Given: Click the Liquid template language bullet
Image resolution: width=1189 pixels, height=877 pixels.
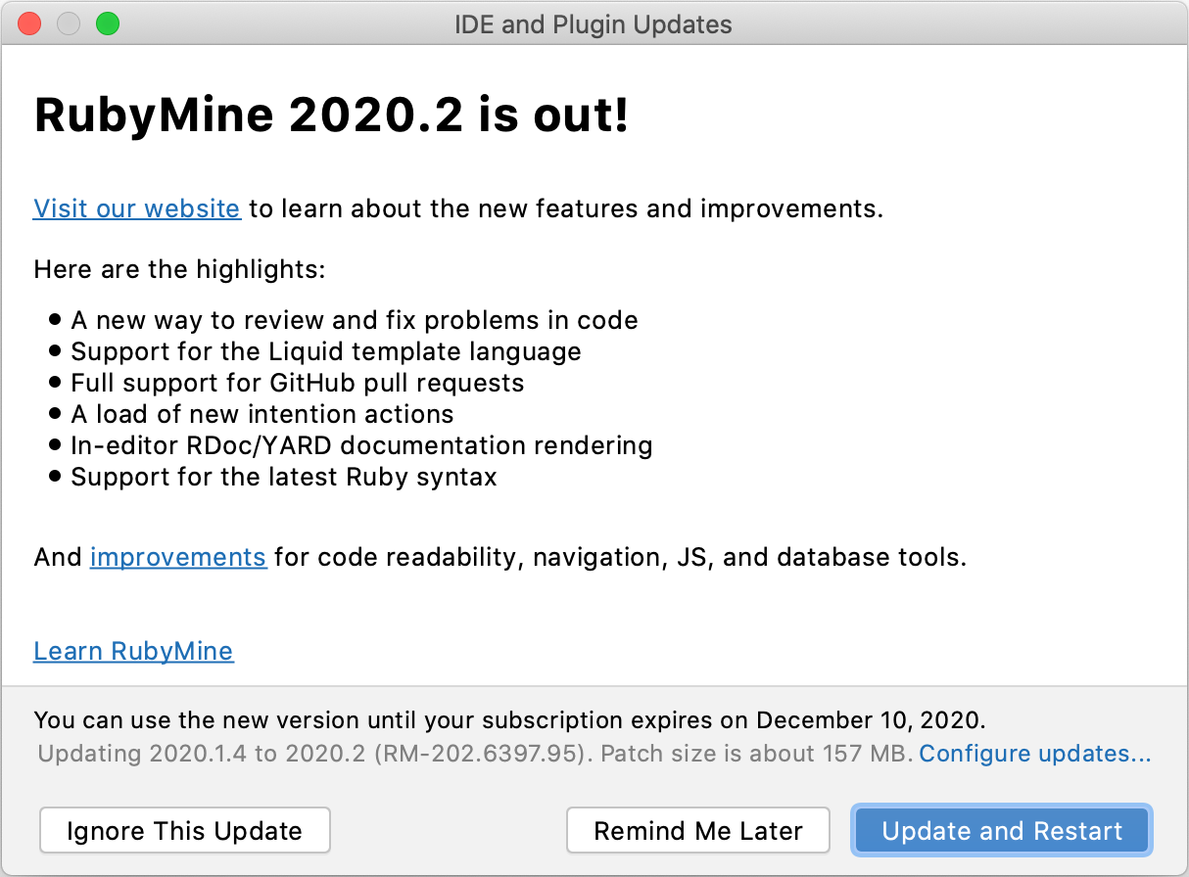Looking at the screenshot, I should coord(325,351).
